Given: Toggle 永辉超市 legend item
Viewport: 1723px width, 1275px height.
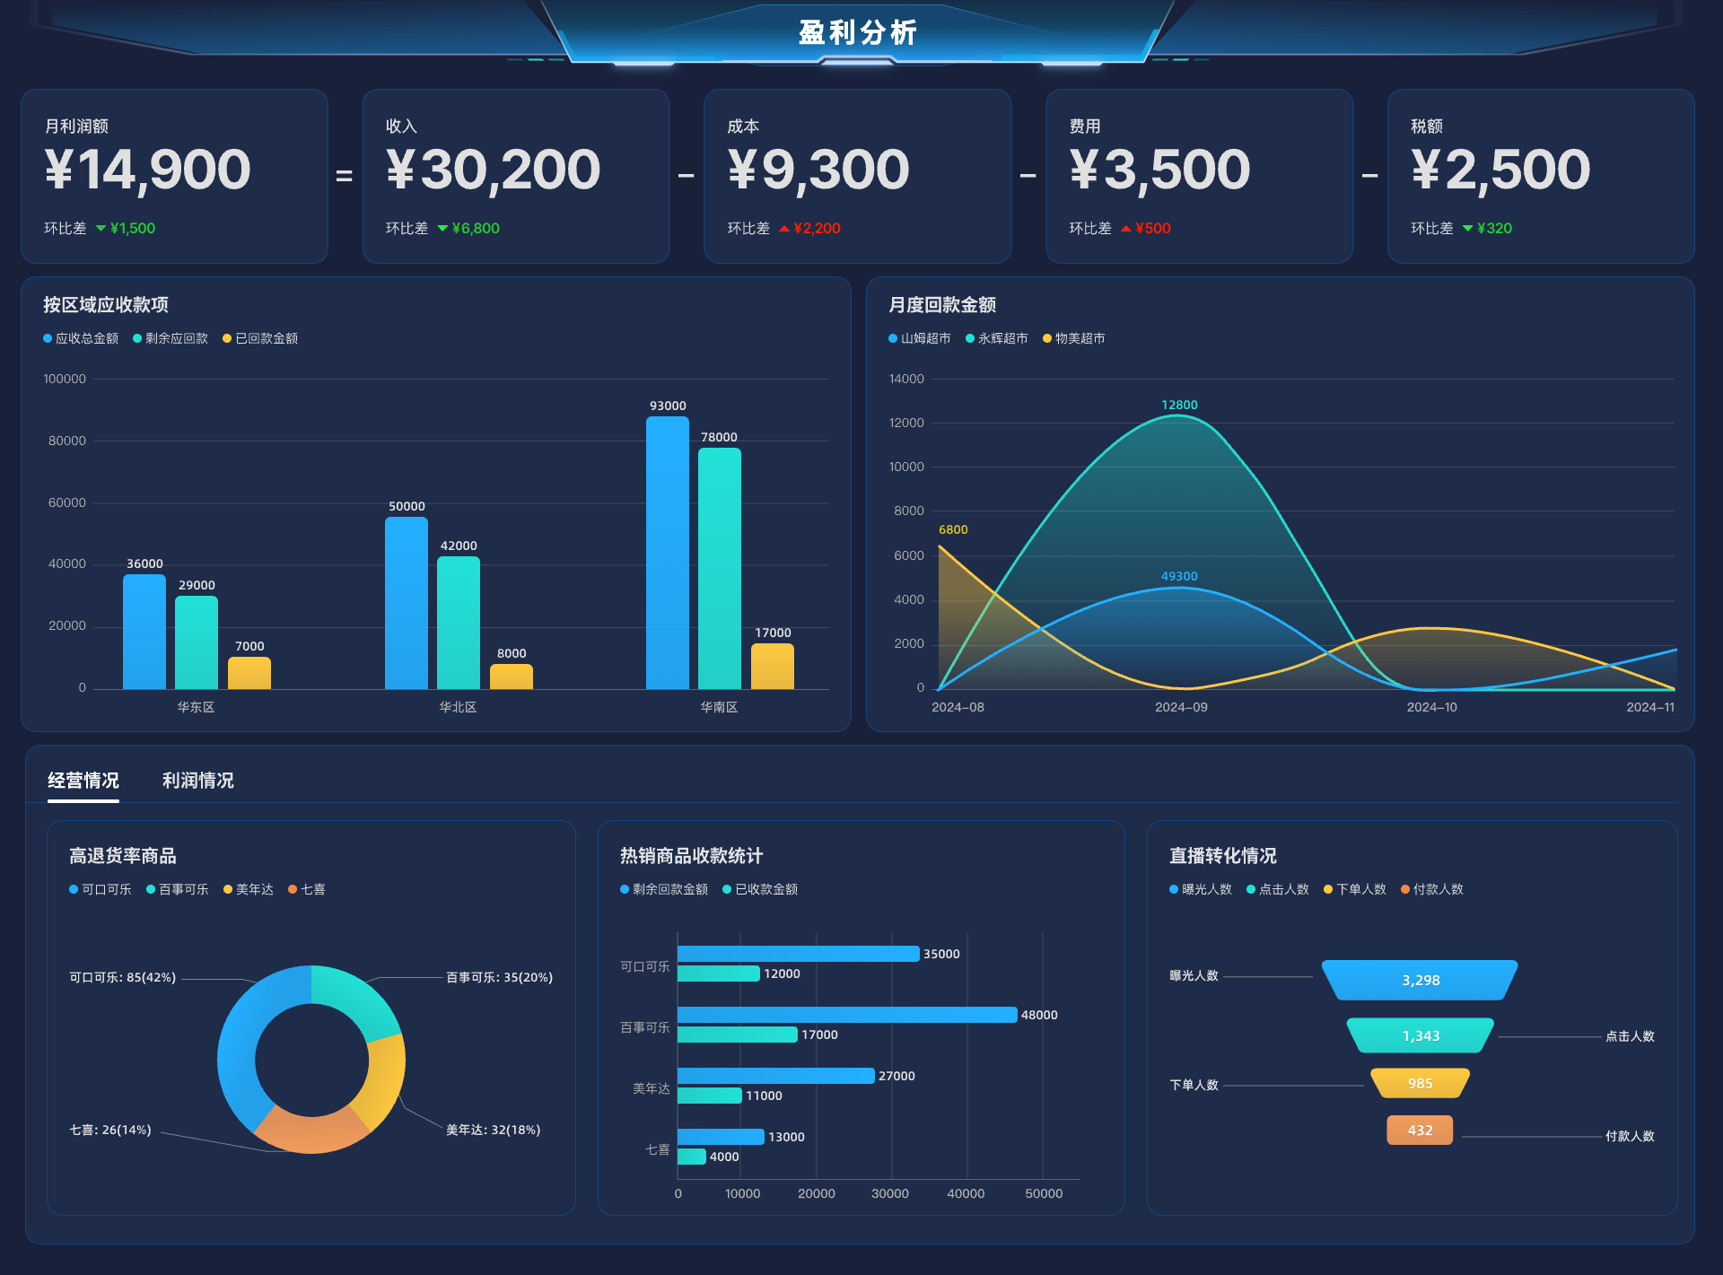Looking at the screenshot, I should 996,338.
